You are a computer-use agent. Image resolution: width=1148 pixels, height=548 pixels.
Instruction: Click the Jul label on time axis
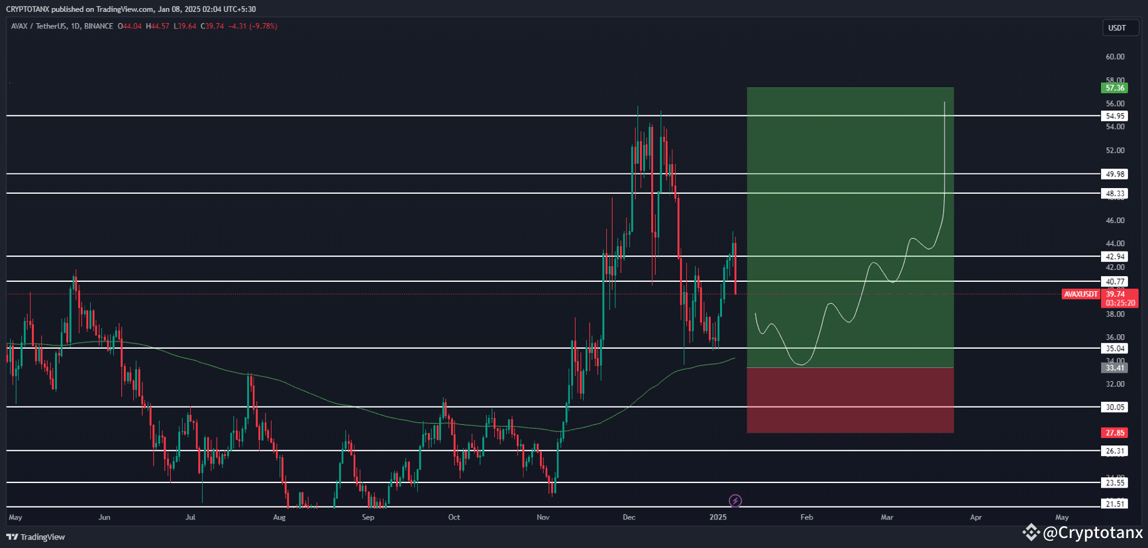point(190,517)
